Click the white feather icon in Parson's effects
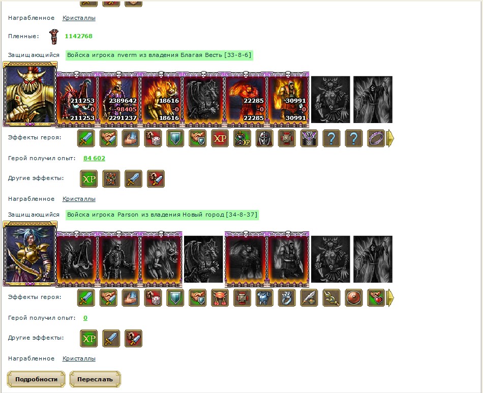 [x=309, y=298]
